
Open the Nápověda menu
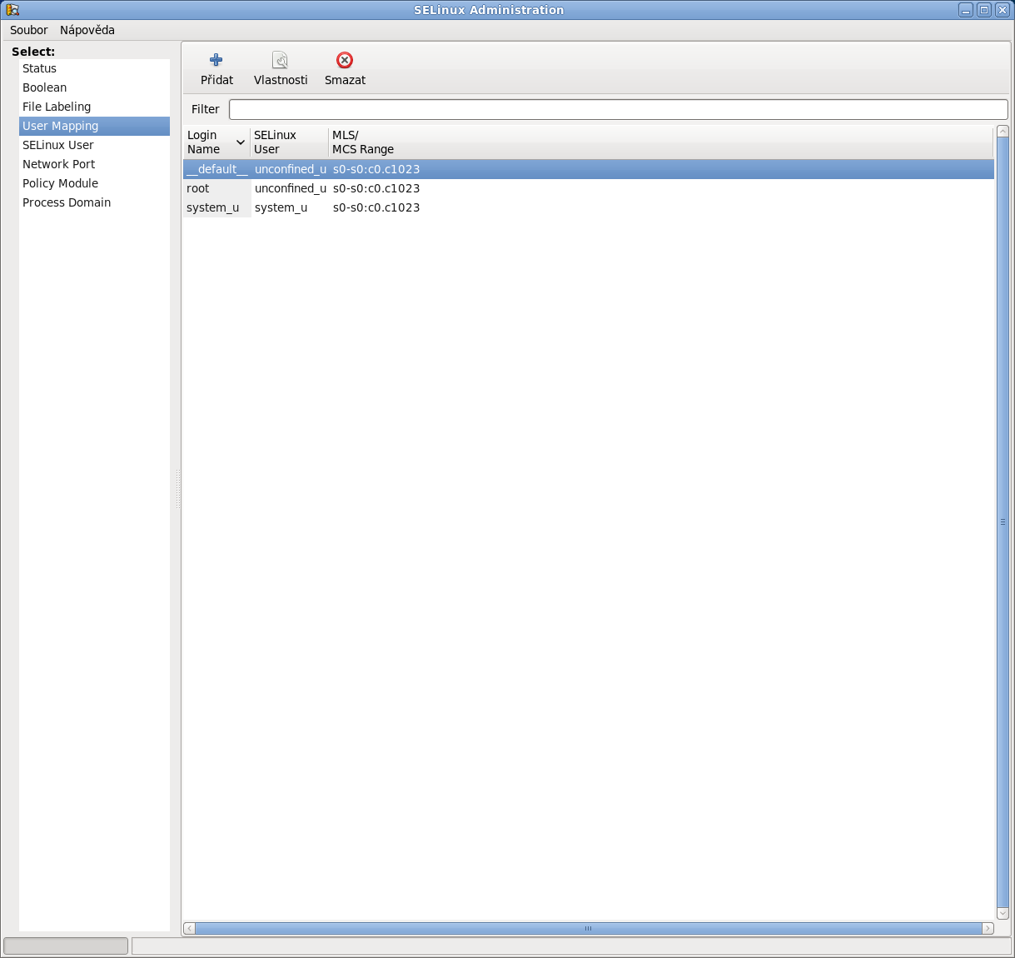coord(87,30)
